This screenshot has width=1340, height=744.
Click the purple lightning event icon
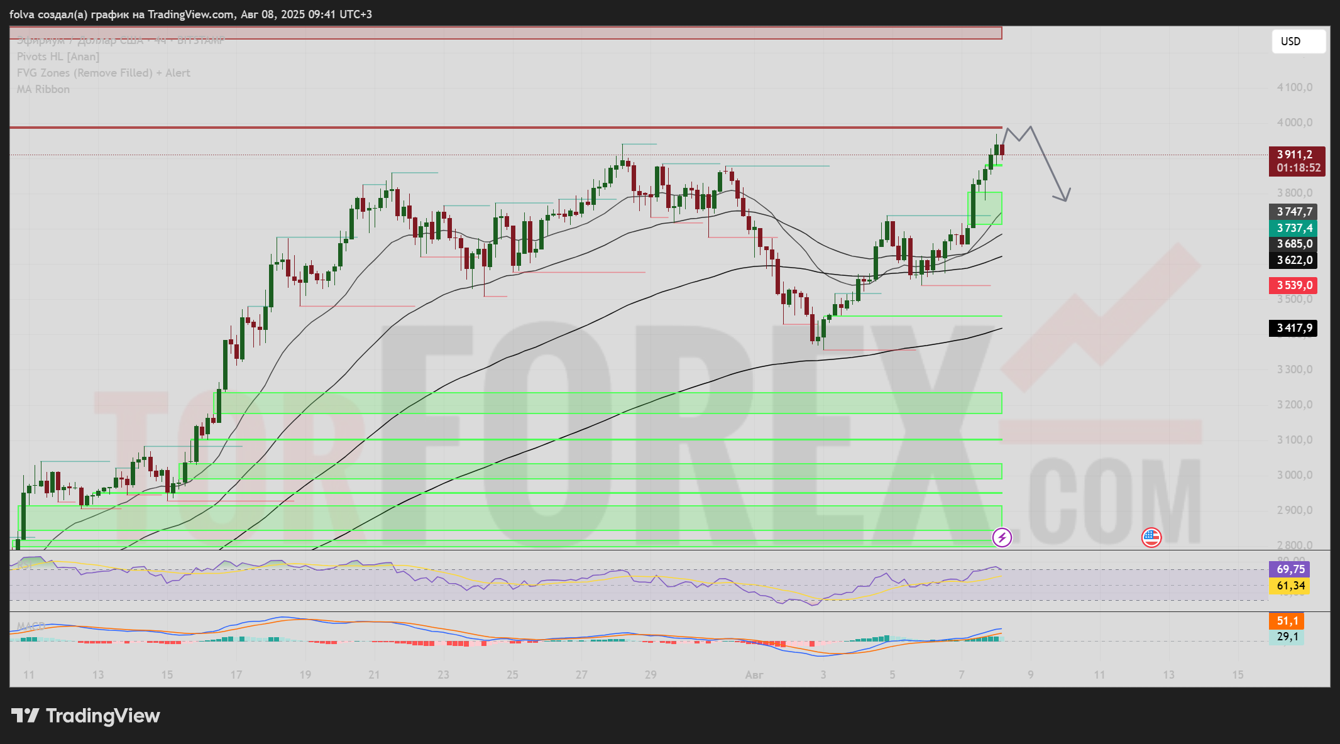click(x=1001, y=537)
